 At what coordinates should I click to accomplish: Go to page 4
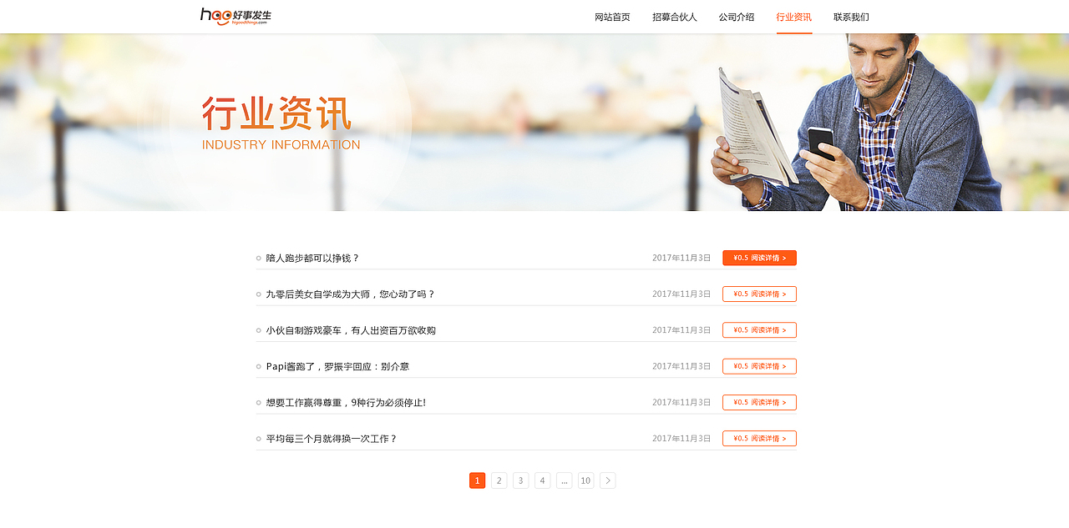point(542,480)
